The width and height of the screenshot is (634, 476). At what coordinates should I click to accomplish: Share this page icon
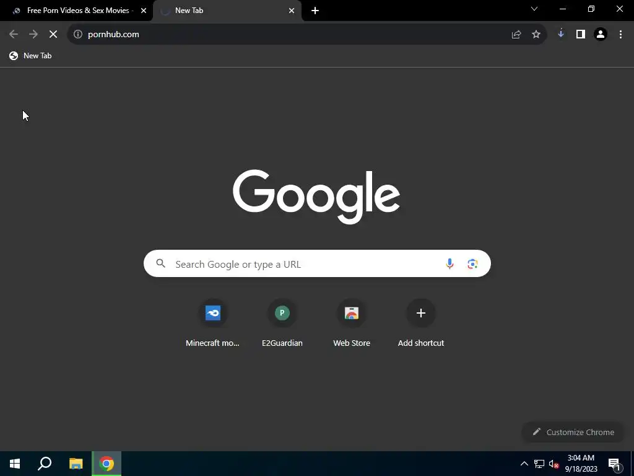pyautogui.click(x=516, y=35)
